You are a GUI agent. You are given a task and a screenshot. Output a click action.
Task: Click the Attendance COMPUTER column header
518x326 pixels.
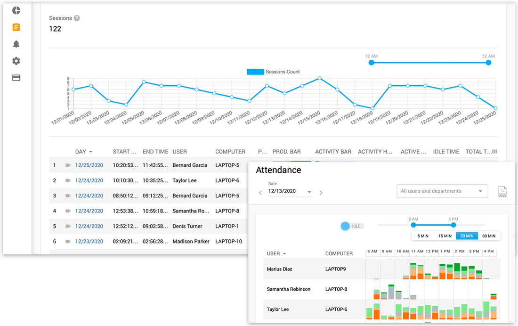pos(339,253)
